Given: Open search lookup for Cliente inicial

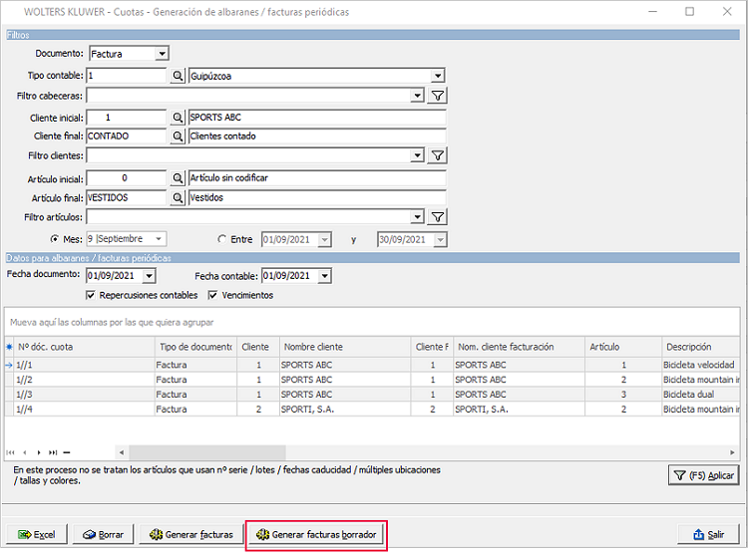Looking at the screenshot, I should (x=178, y=118).
